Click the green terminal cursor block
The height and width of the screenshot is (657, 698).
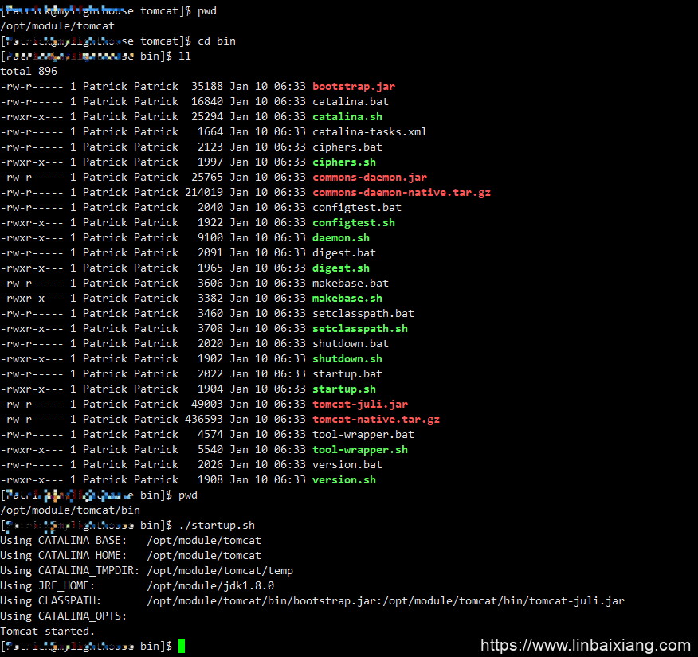[182, 646]
